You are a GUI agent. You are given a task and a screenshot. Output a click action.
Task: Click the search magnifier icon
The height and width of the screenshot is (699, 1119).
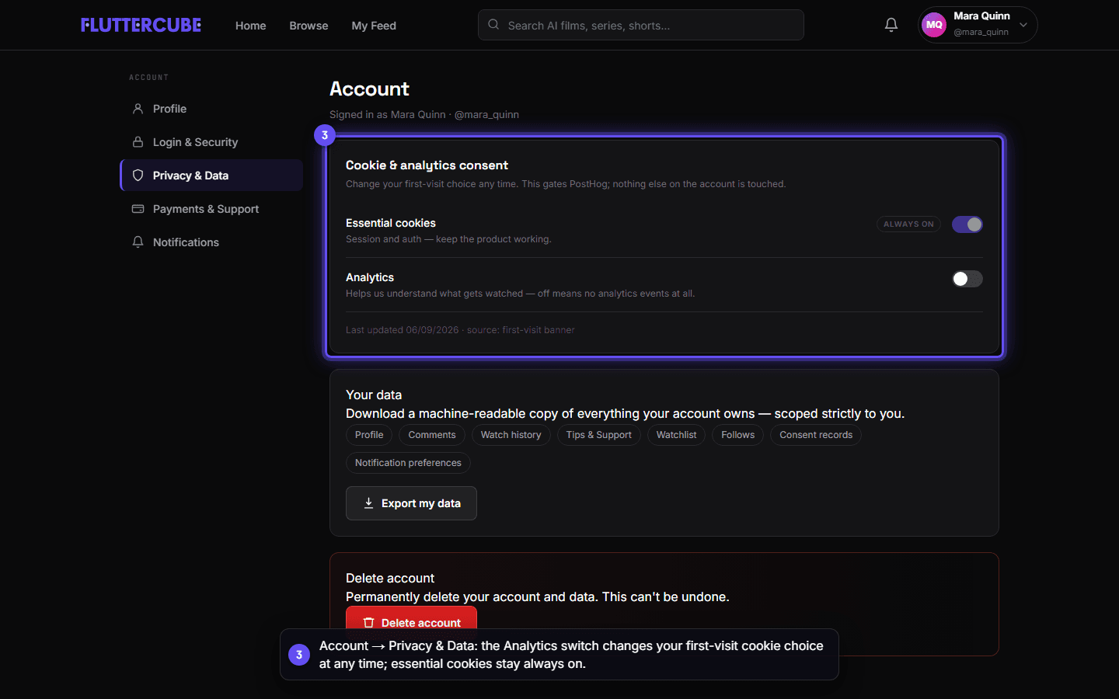pyautogui.click(x=493, y=25)
